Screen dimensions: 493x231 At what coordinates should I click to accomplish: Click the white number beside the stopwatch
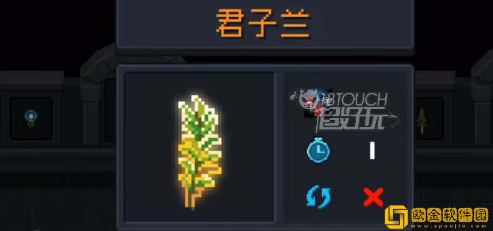(x=372, y=150)
